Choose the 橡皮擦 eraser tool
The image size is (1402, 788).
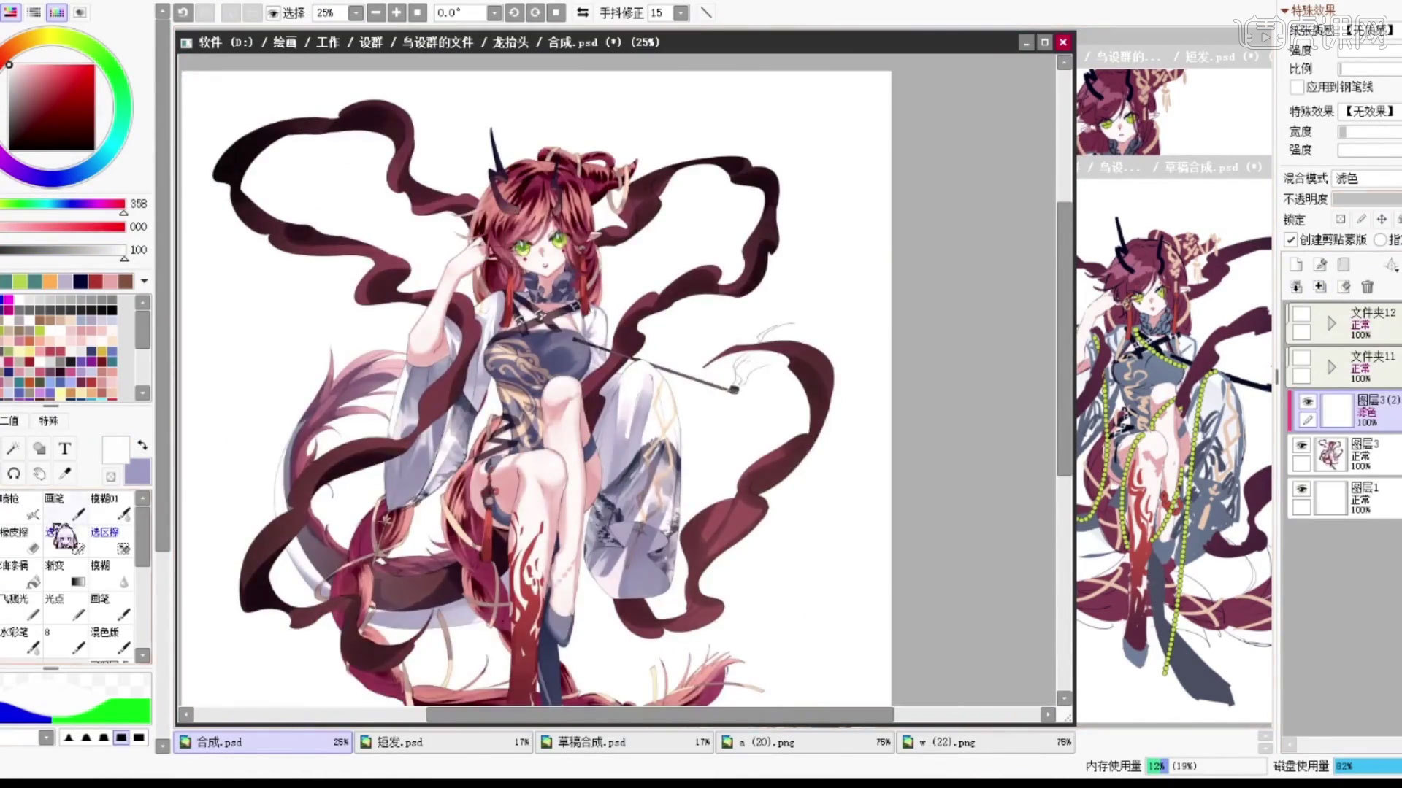pyautogui.click(x=20, y=541)
